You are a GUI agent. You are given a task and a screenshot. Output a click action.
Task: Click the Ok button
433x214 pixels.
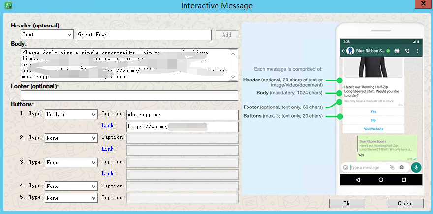[347, 203]
